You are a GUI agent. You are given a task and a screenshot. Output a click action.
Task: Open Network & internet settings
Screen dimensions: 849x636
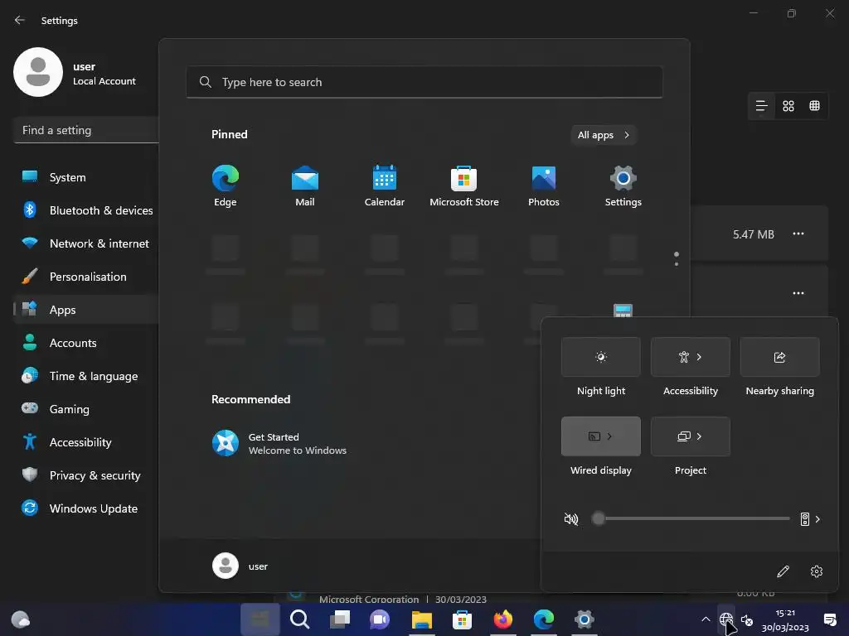click(x=86, y=243)
